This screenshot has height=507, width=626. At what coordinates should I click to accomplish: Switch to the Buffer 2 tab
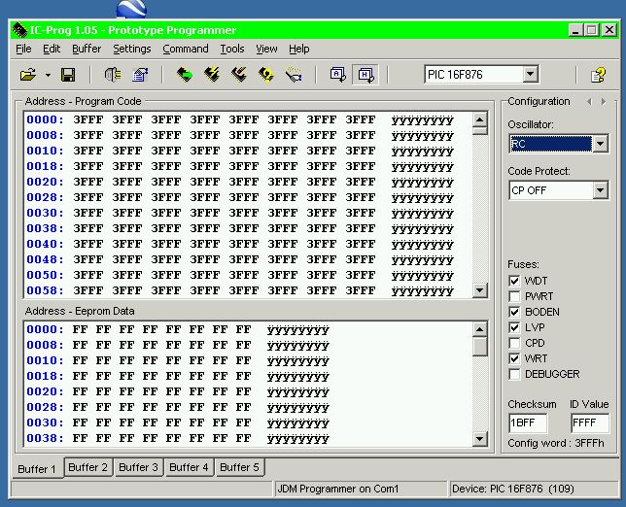tap(87, 467)
